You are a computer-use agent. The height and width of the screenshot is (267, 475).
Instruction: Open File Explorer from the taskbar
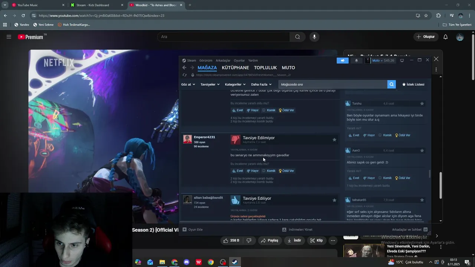[162, 262]
